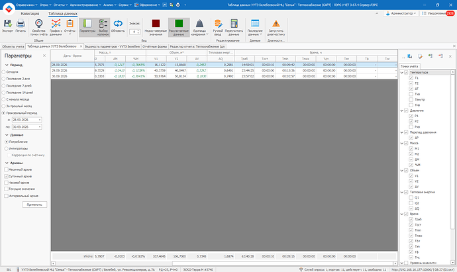Screen dimensions: 457x272
Task: Click the Применить button
Action: click(x=34, y=204)
